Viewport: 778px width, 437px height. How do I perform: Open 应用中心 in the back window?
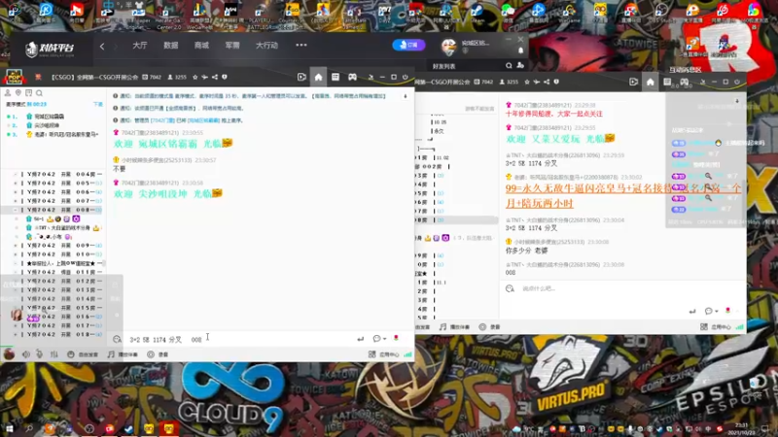716,327
